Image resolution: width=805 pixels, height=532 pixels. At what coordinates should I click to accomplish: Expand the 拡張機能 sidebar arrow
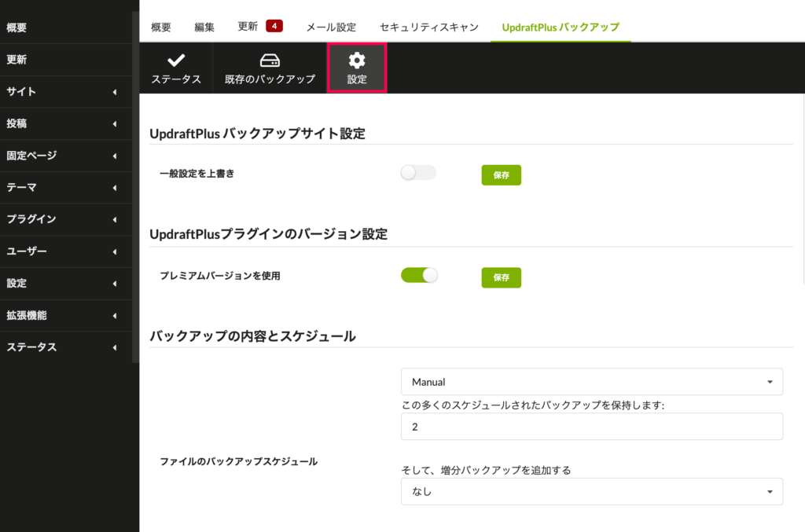point(115,315)
